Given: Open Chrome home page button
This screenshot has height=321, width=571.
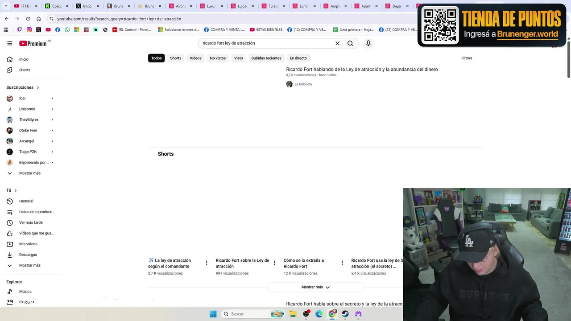Looking at the screenshot, I should click(38, 19).
